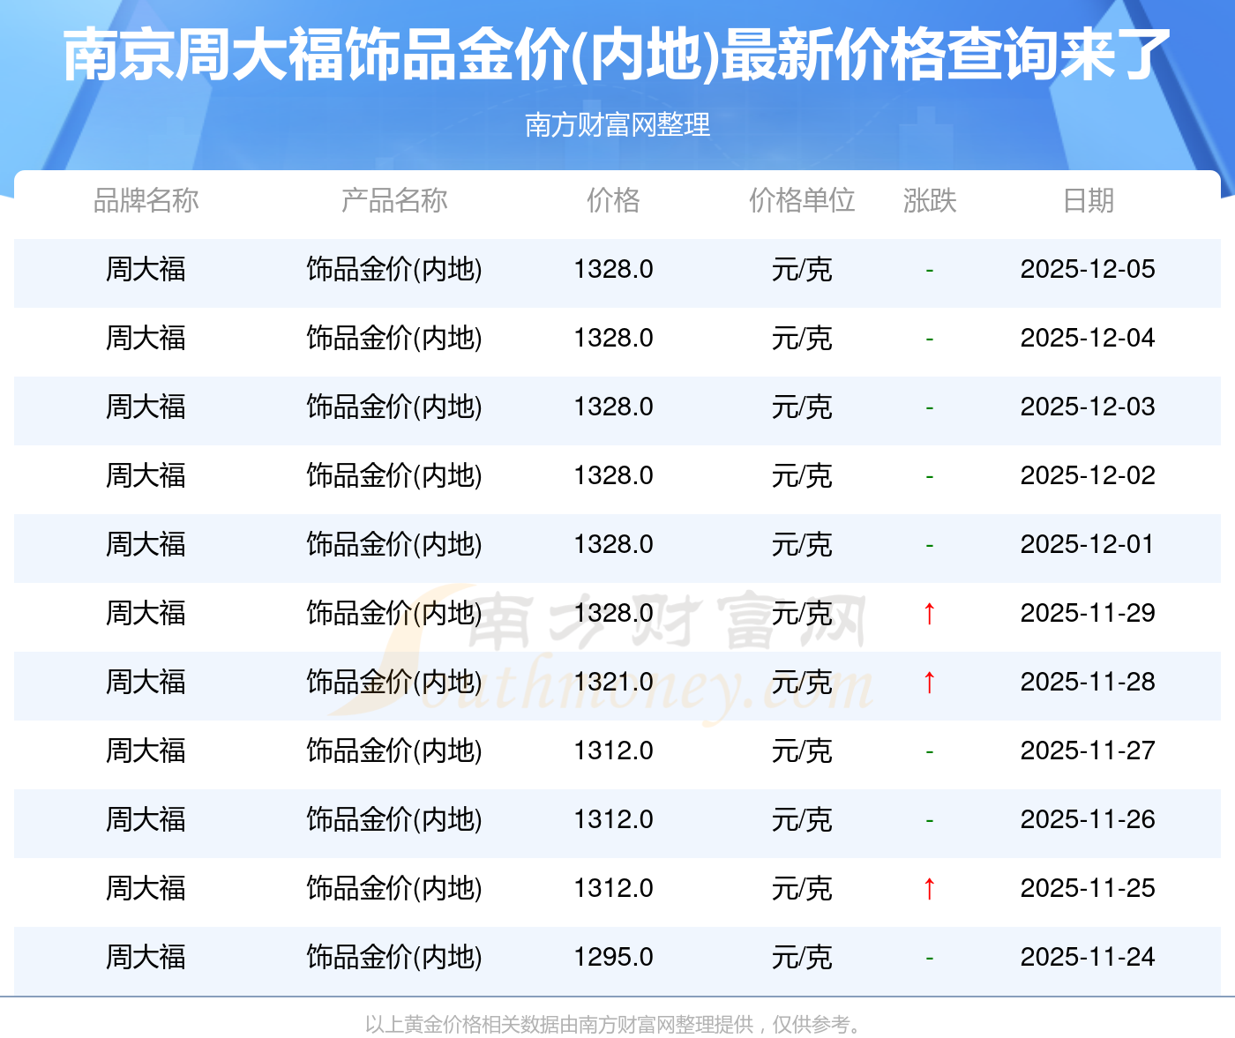
Task: Select the 品牌名称 column header
Action: tap(146, 201)
